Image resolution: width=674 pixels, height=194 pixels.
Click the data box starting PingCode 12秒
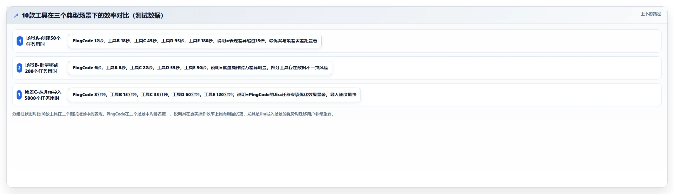[195, 41]
